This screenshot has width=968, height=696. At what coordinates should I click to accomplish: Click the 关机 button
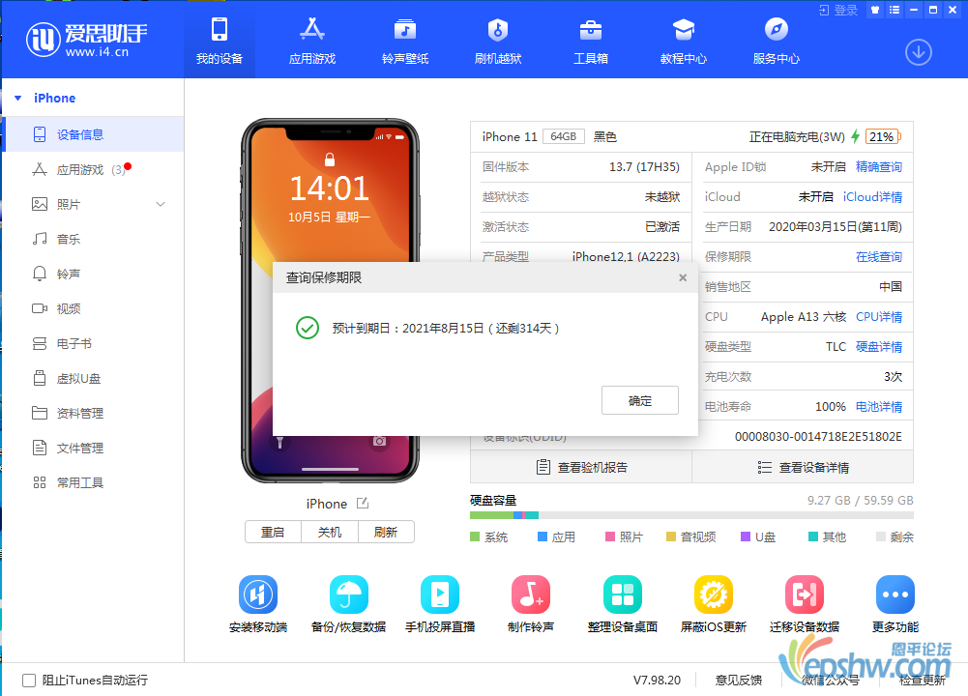tap(330, 532)
